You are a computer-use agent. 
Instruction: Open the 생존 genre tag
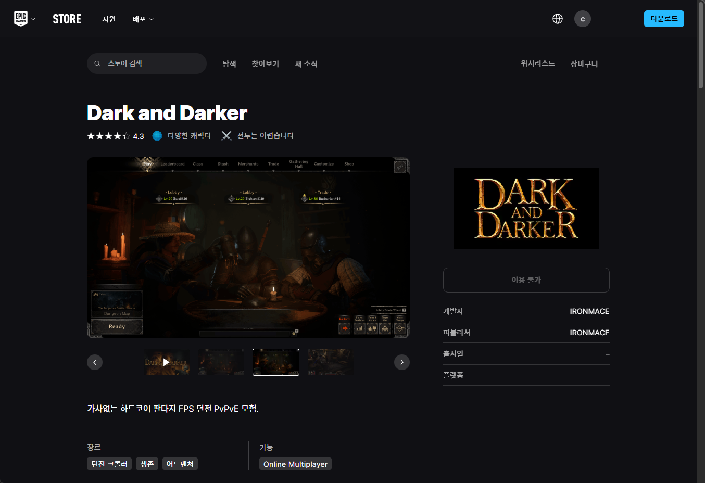click(147, 464)
